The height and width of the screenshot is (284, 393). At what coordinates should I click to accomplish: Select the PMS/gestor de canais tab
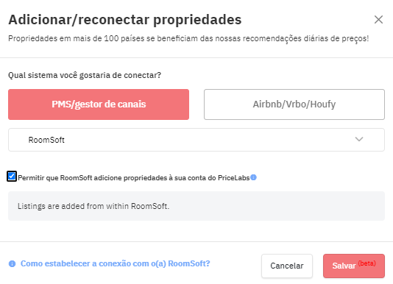[x=99, y=104]
